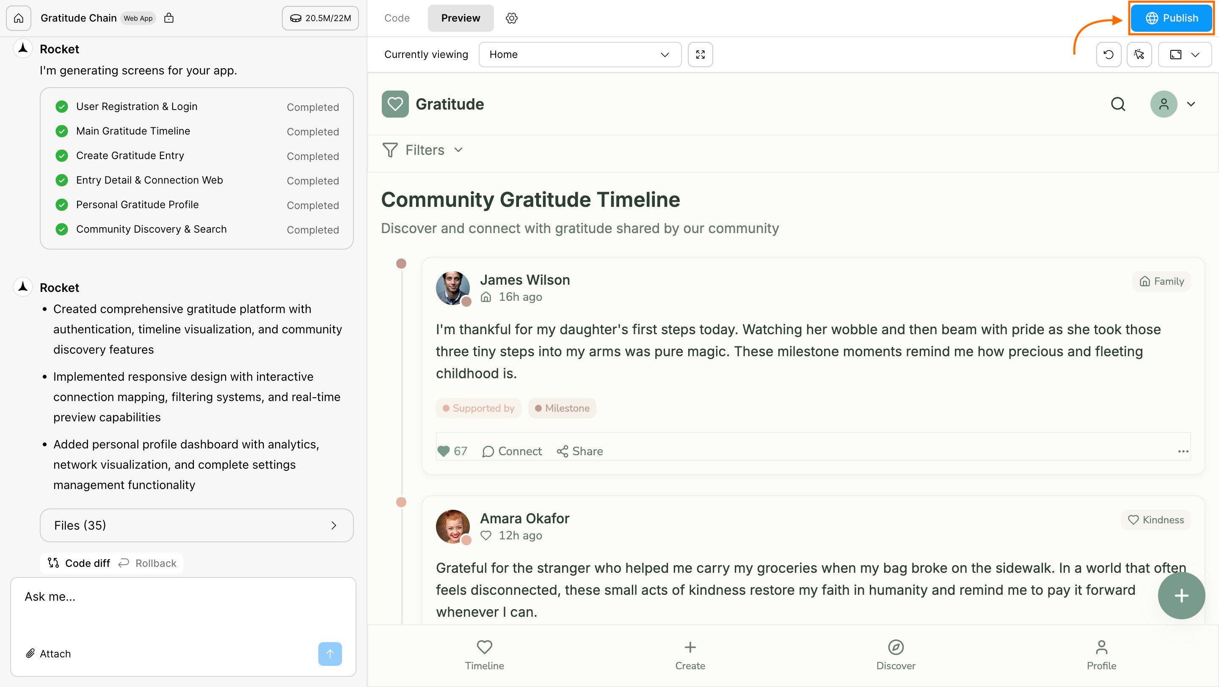Open more options on James Wilson's post
This screenshot has width=1219, height=687.
(x=1183, y=451)
